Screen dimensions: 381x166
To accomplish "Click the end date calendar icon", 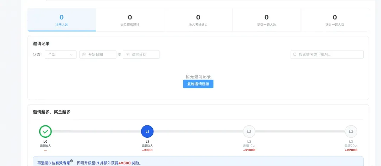I will tap(128, 54).
